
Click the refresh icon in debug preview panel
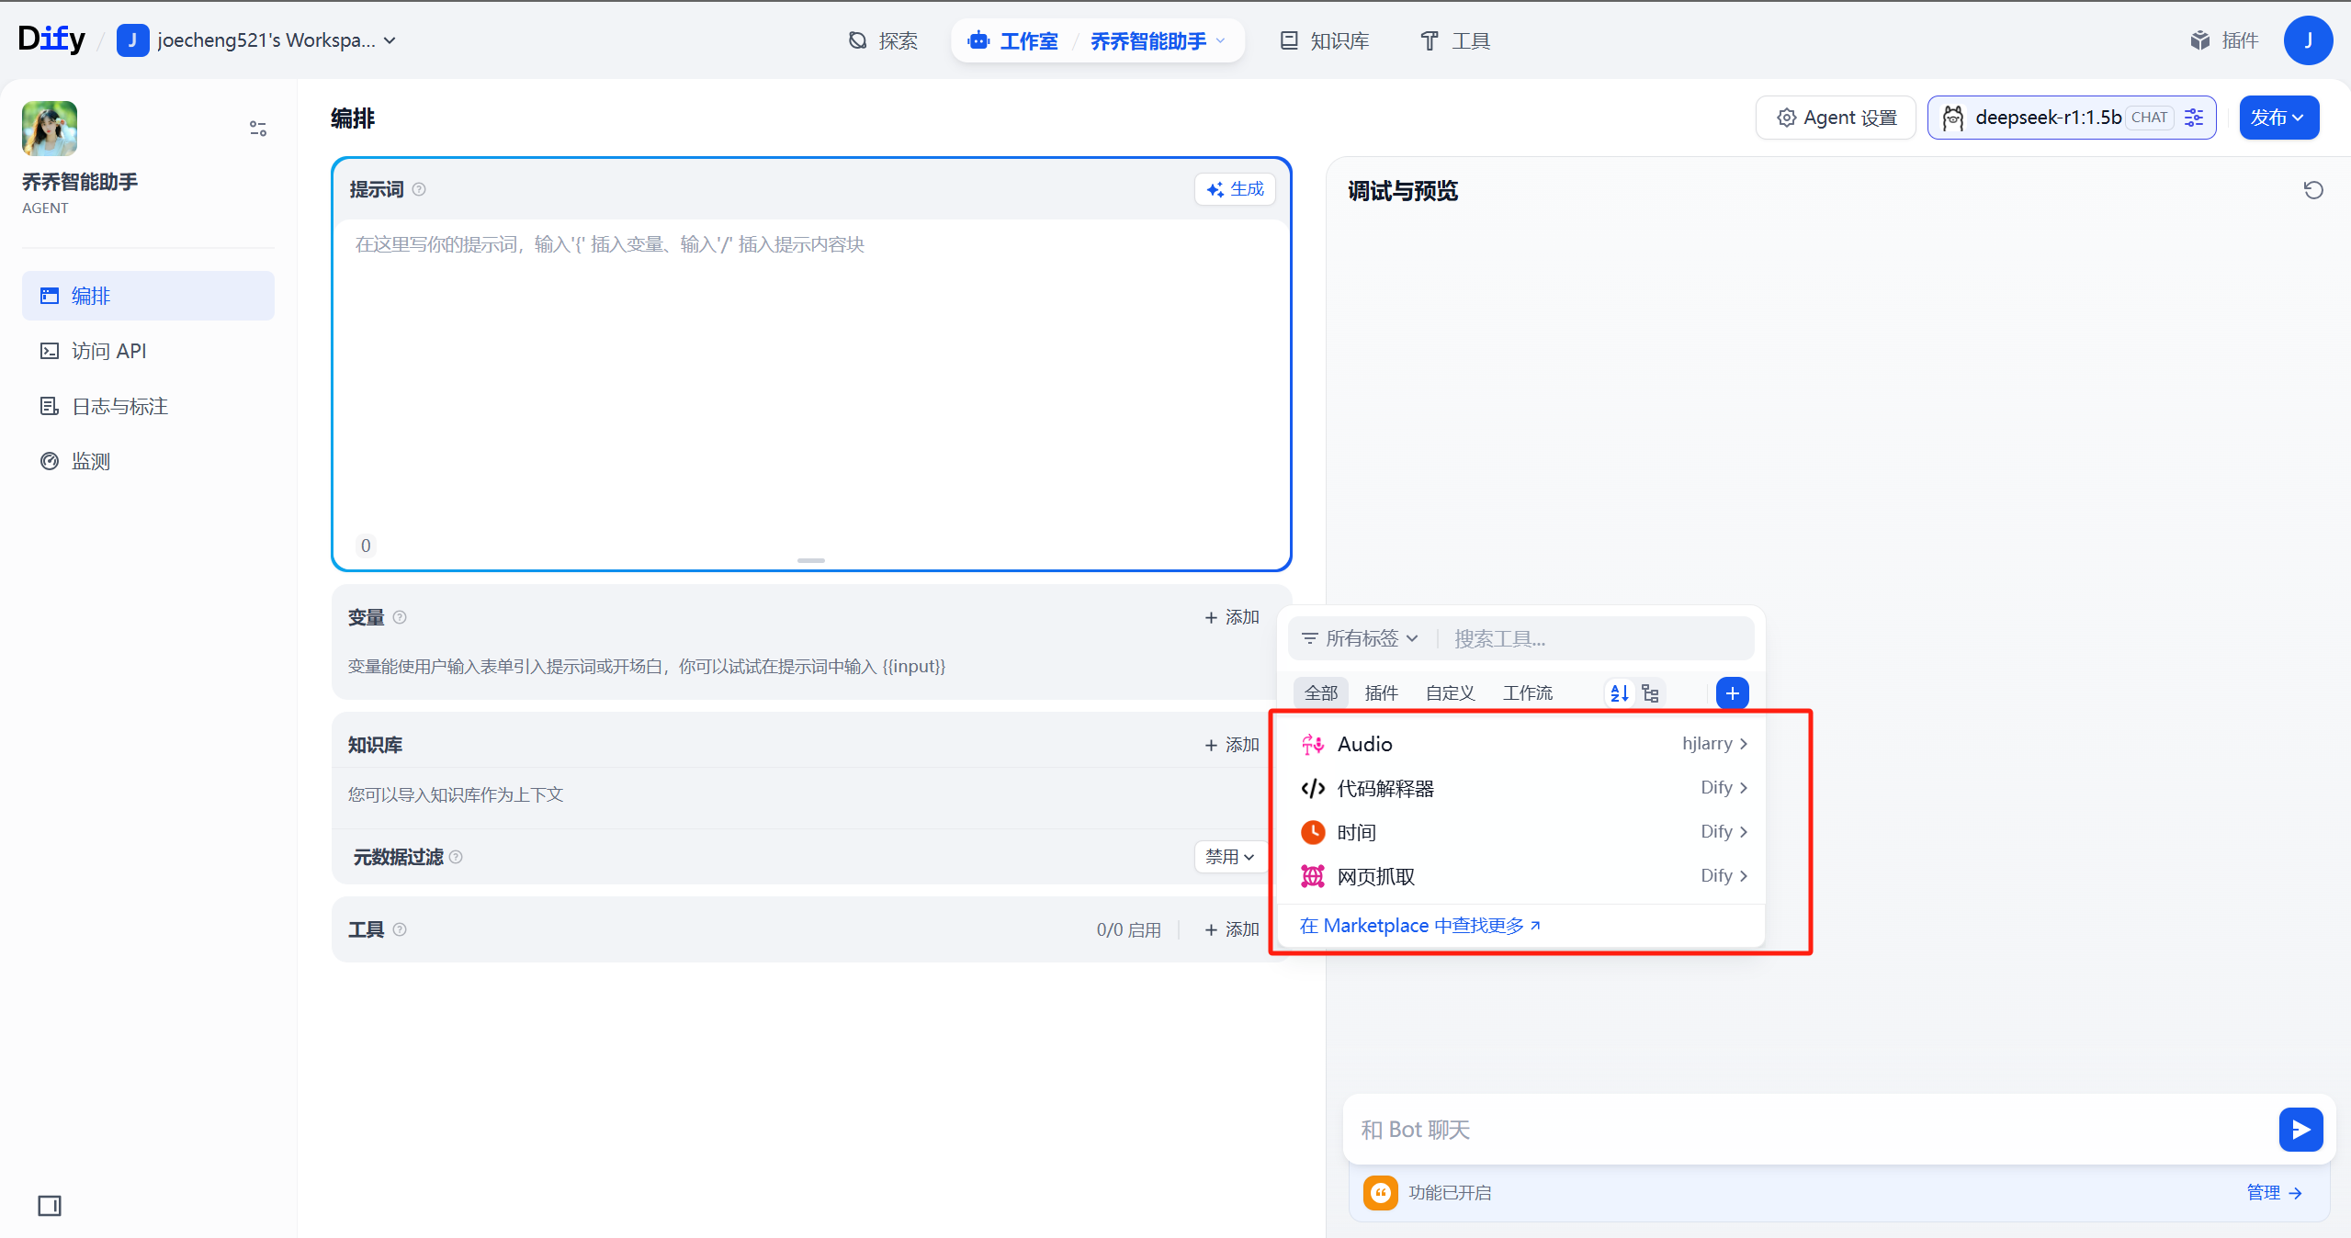[2312, 190]
